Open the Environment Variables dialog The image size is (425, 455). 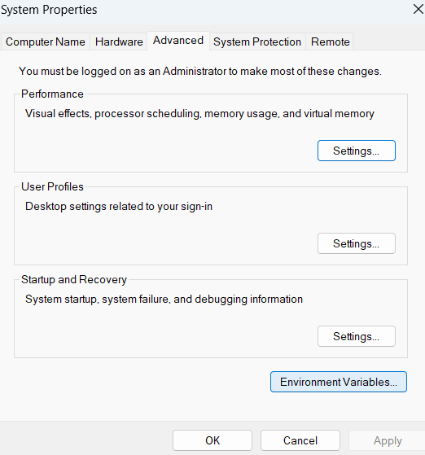[x=339, y=382]
